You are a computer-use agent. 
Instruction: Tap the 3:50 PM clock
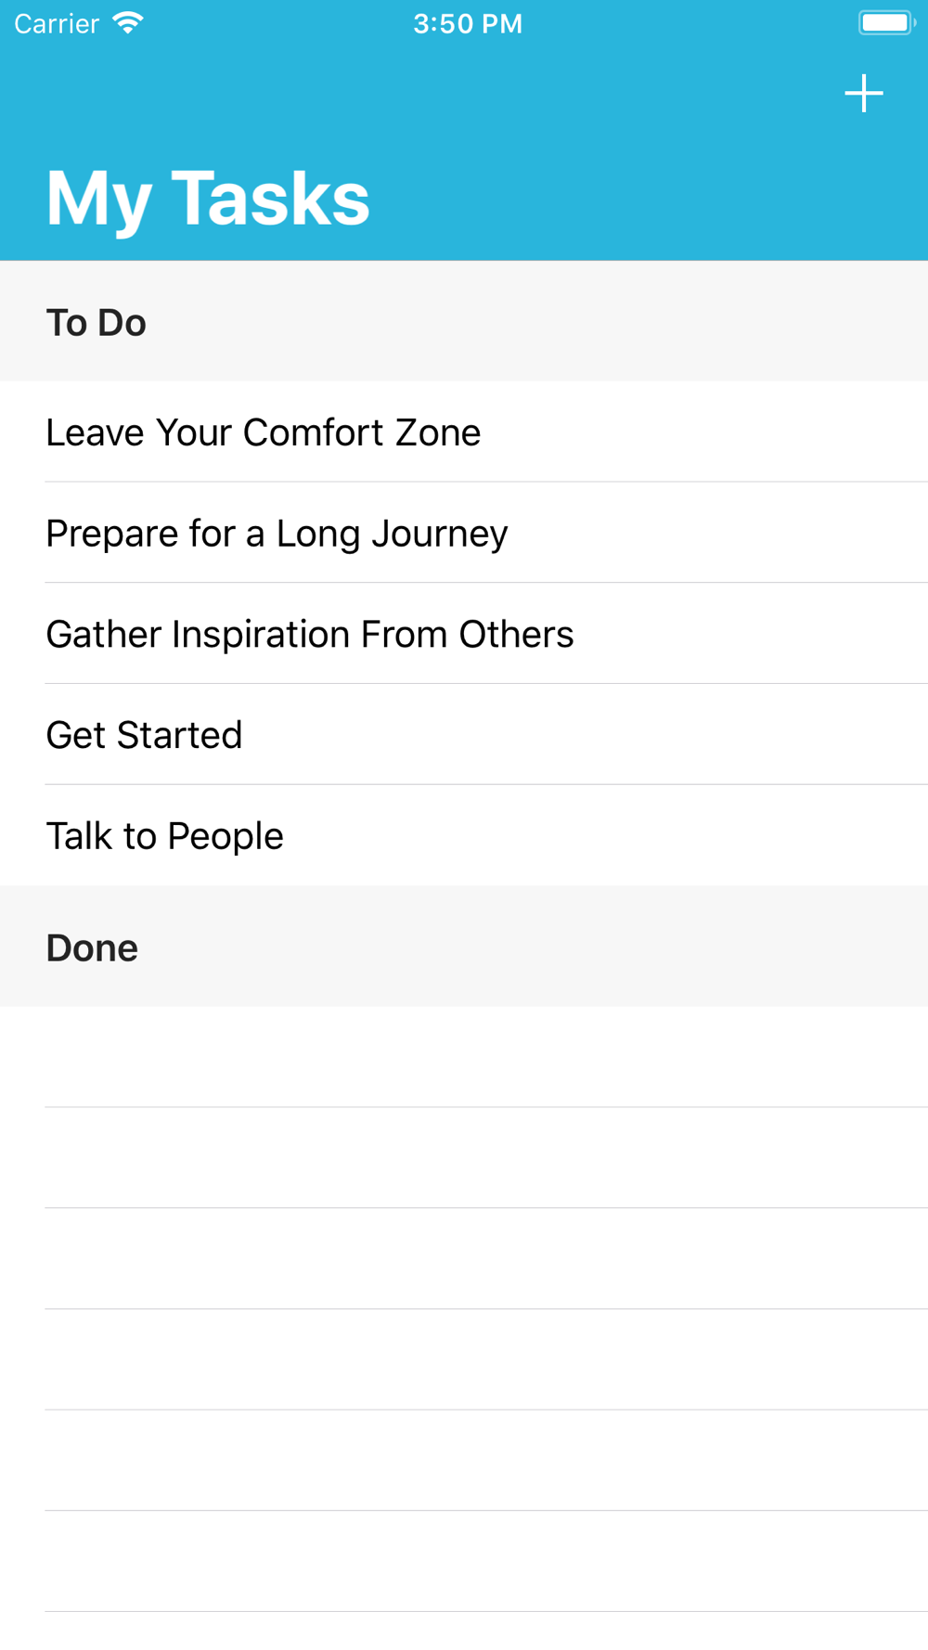tap(467, 23)
